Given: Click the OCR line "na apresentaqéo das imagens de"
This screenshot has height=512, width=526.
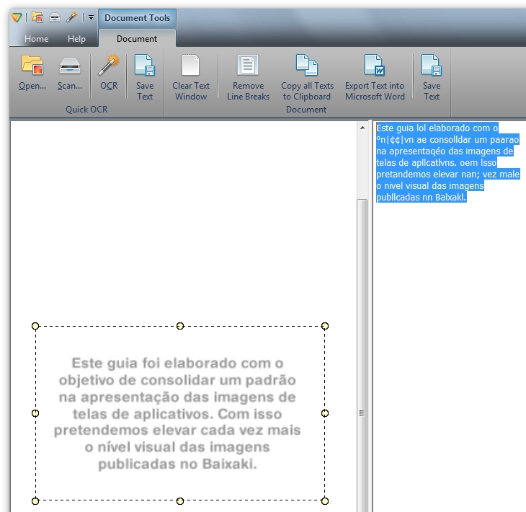Looking at the screenshot, I should (445, 151).
